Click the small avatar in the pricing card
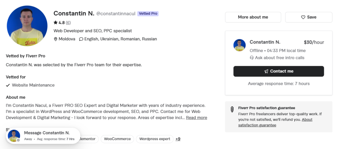The height and width of the screenshot is (149, 338). pyautogui.click(x=240, y=45)
